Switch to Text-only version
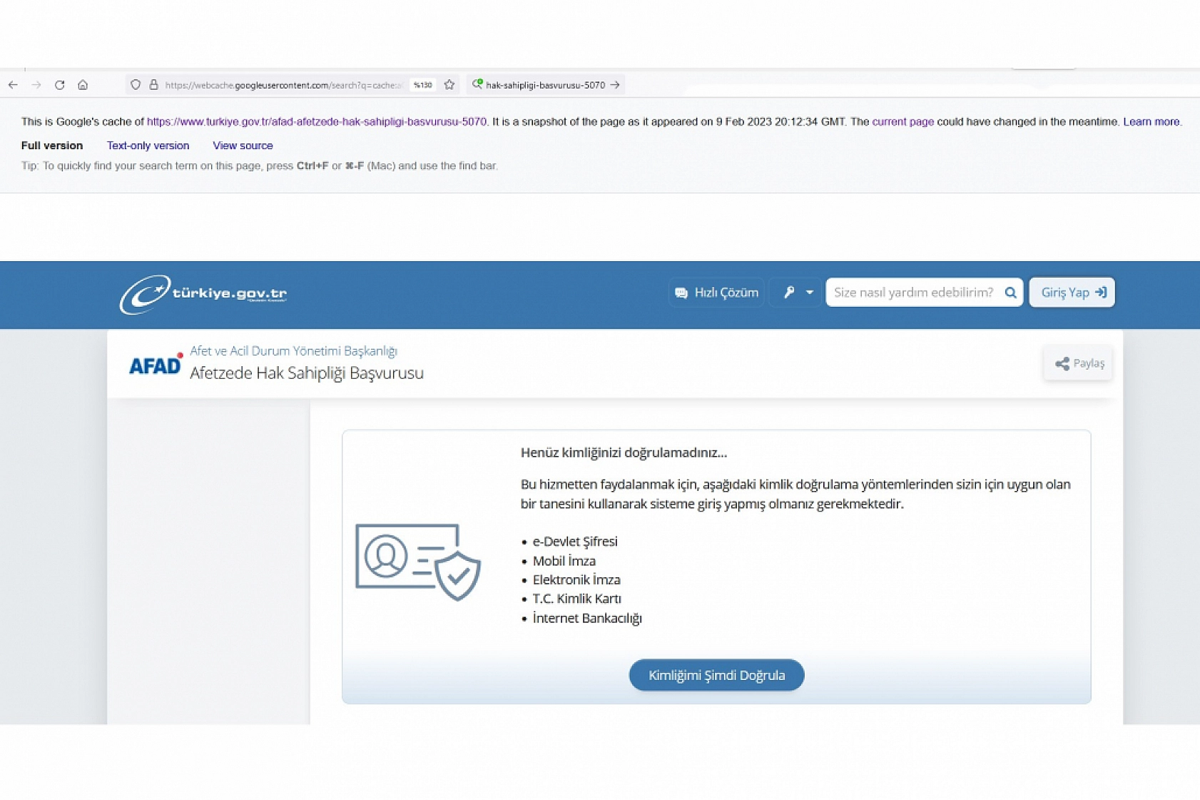 point(148,146)
